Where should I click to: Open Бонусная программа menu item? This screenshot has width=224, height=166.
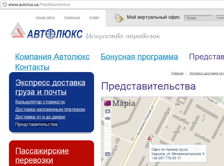(x=139, y=56)
